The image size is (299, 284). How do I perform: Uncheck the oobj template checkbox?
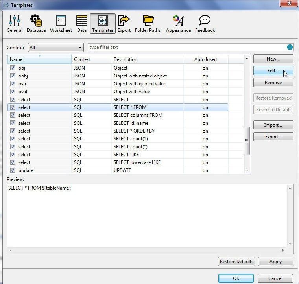click(x=13, y=76)
